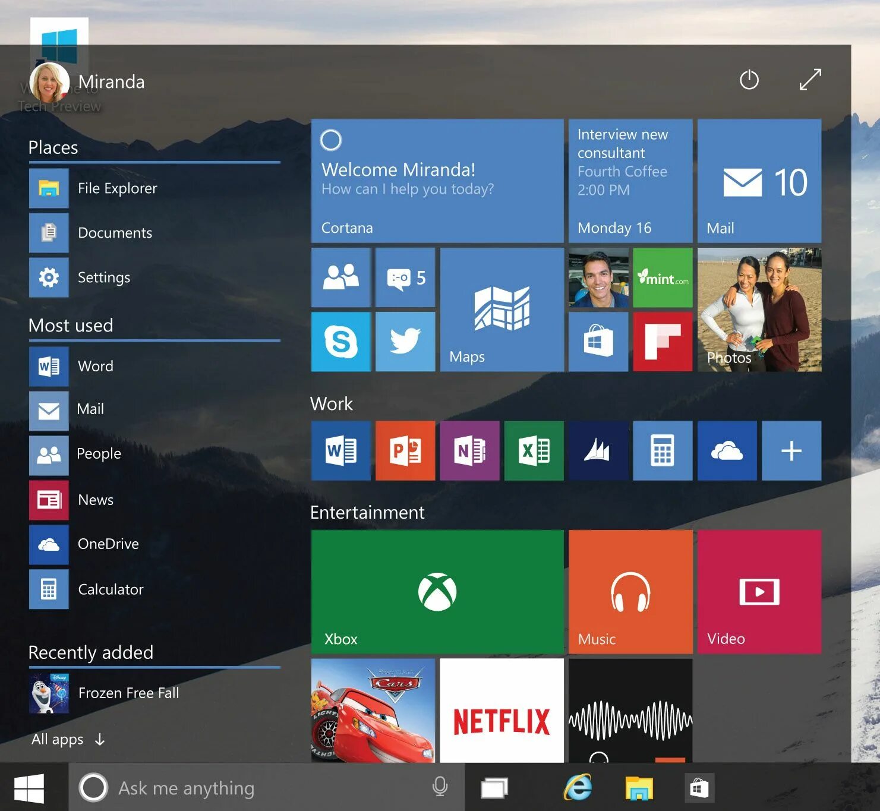
Task: Click the Windows Start button on taskbar
Action: click(x=29, y=788)
